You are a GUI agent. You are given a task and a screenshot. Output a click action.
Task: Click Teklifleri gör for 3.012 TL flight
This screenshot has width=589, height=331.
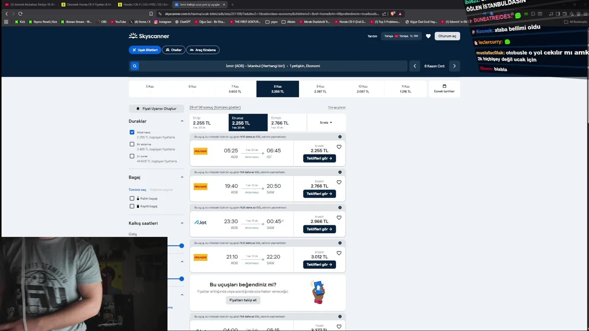tap(319, 264)
